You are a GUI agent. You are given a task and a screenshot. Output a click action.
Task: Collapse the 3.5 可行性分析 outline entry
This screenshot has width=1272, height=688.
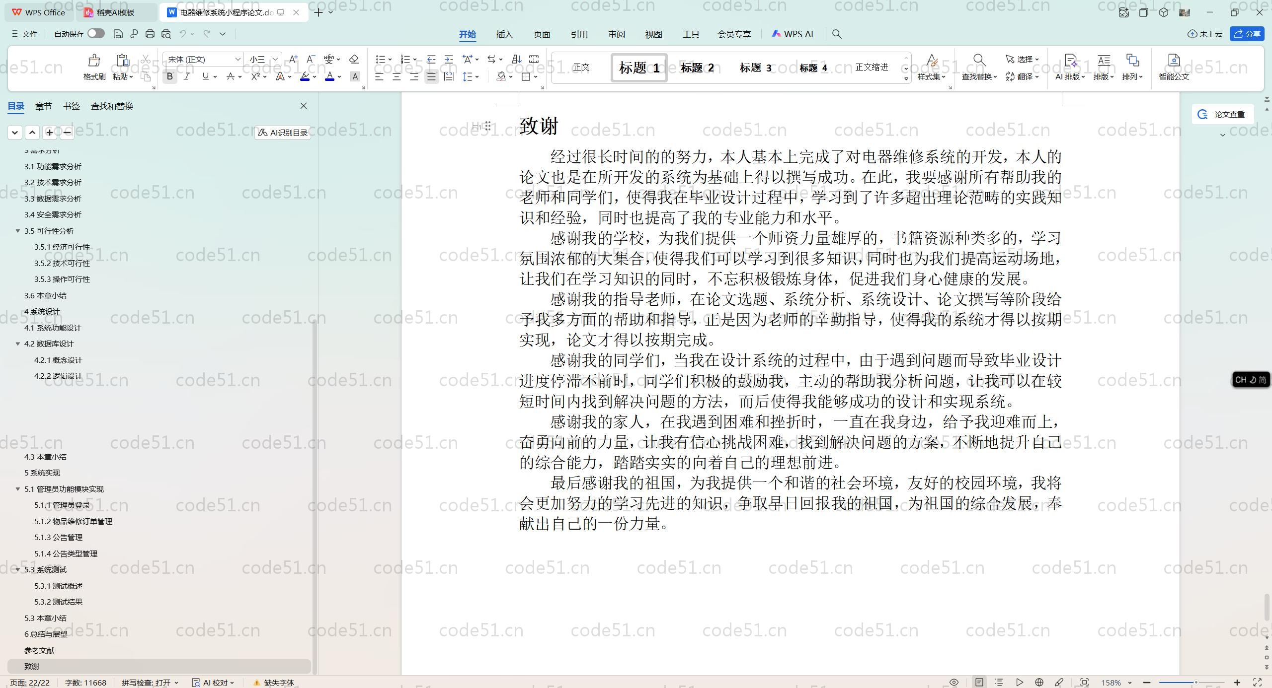point(18,231)
